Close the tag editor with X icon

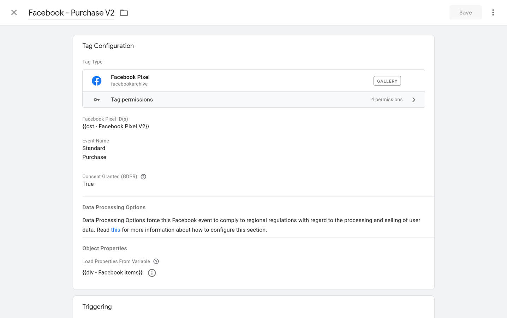click(x=14, y=13)
